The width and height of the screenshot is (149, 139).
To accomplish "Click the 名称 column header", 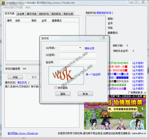I will 18,21.
